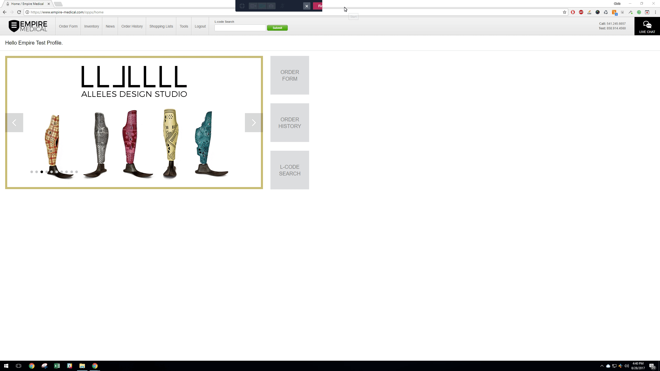This screenshot has width=660, height=371.
Task: Open the Adblock Plus ABP extension
Action: tap(581, 12)
